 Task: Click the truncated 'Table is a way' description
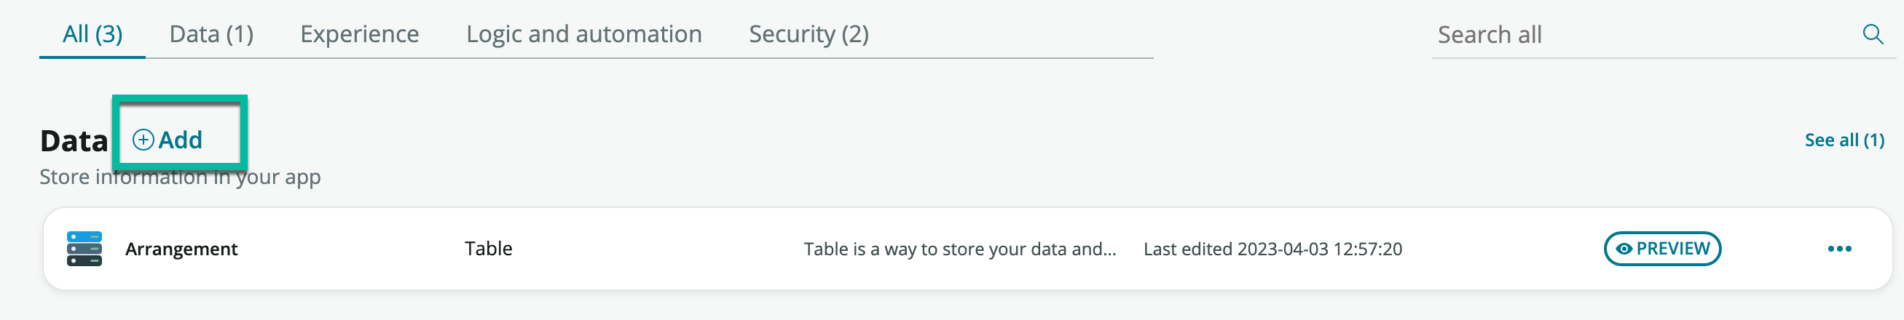click(959, 249)
